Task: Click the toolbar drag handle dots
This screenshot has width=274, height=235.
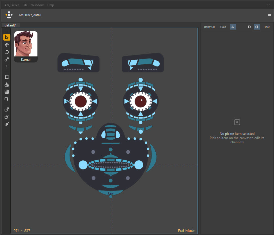Action: pos(6,32)
